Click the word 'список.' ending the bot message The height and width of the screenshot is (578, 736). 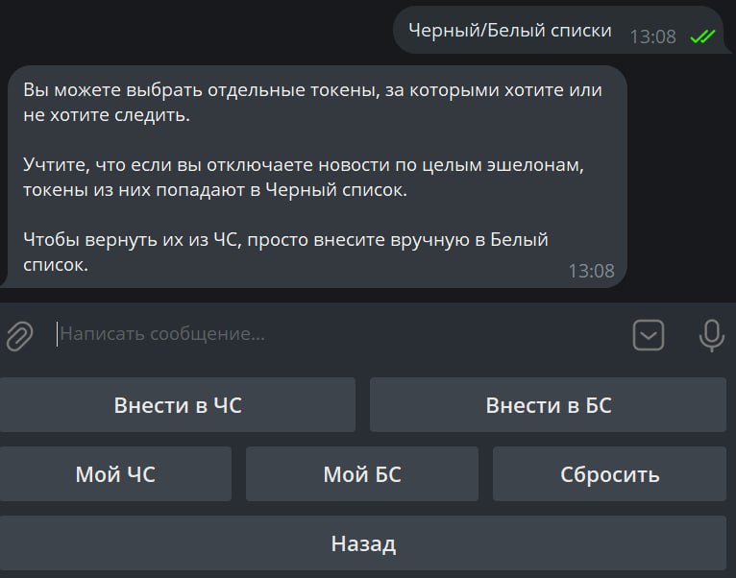tap(56, 265)
